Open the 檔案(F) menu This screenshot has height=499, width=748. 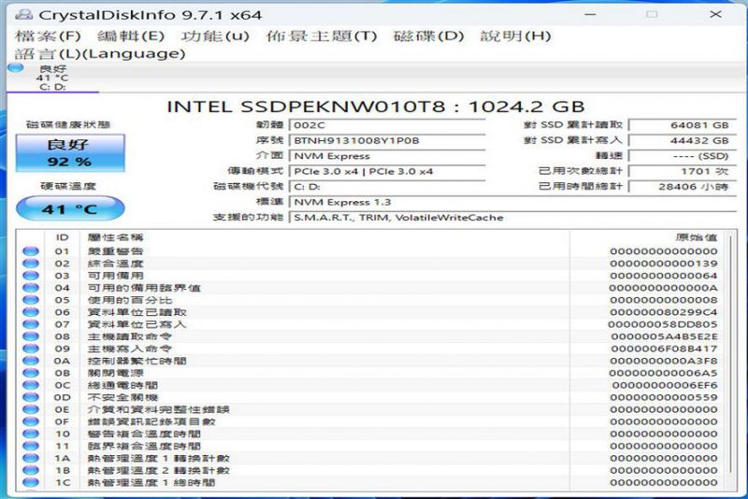click(x=49, y=36)
